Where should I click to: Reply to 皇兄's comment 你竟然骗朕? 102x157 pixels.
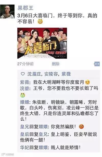click(x=52, y=127)
